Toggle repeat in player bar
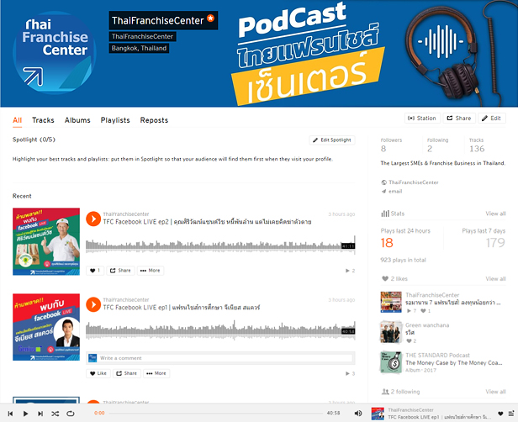The image size is (518, 422). 71,414
